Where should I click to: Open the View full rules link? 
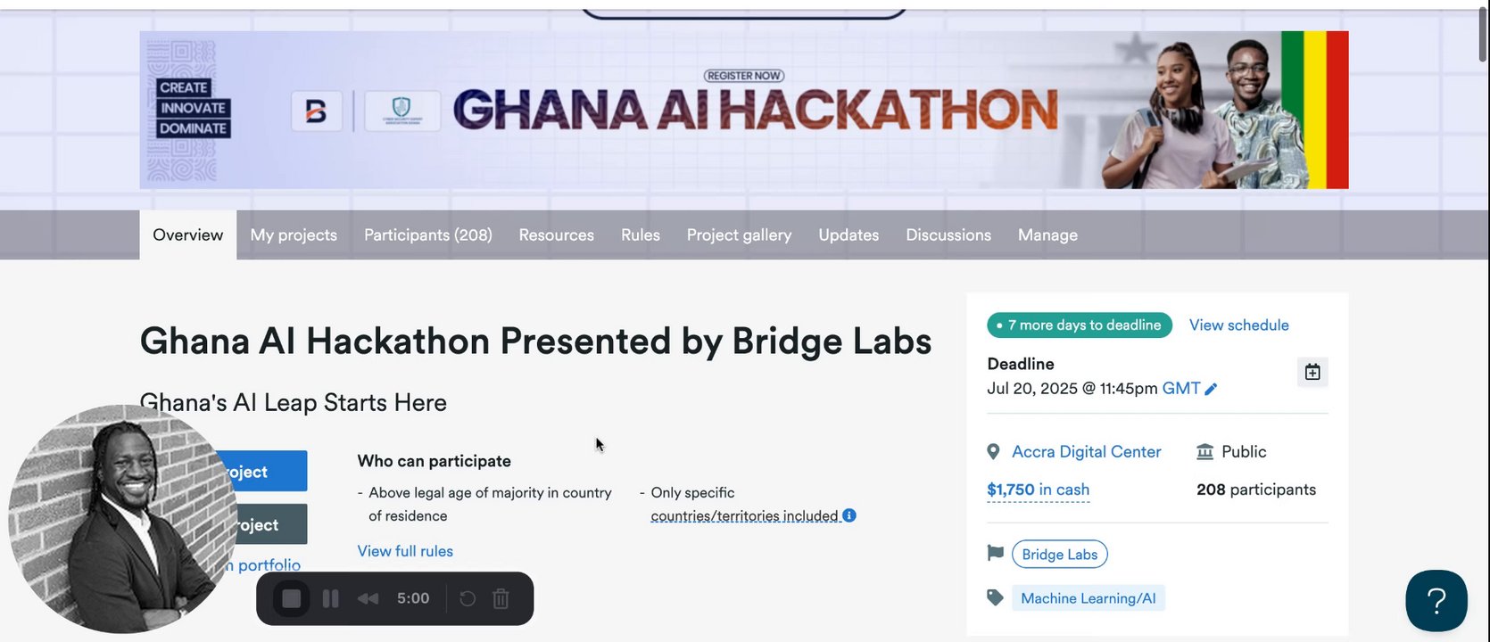pos(405,551)
